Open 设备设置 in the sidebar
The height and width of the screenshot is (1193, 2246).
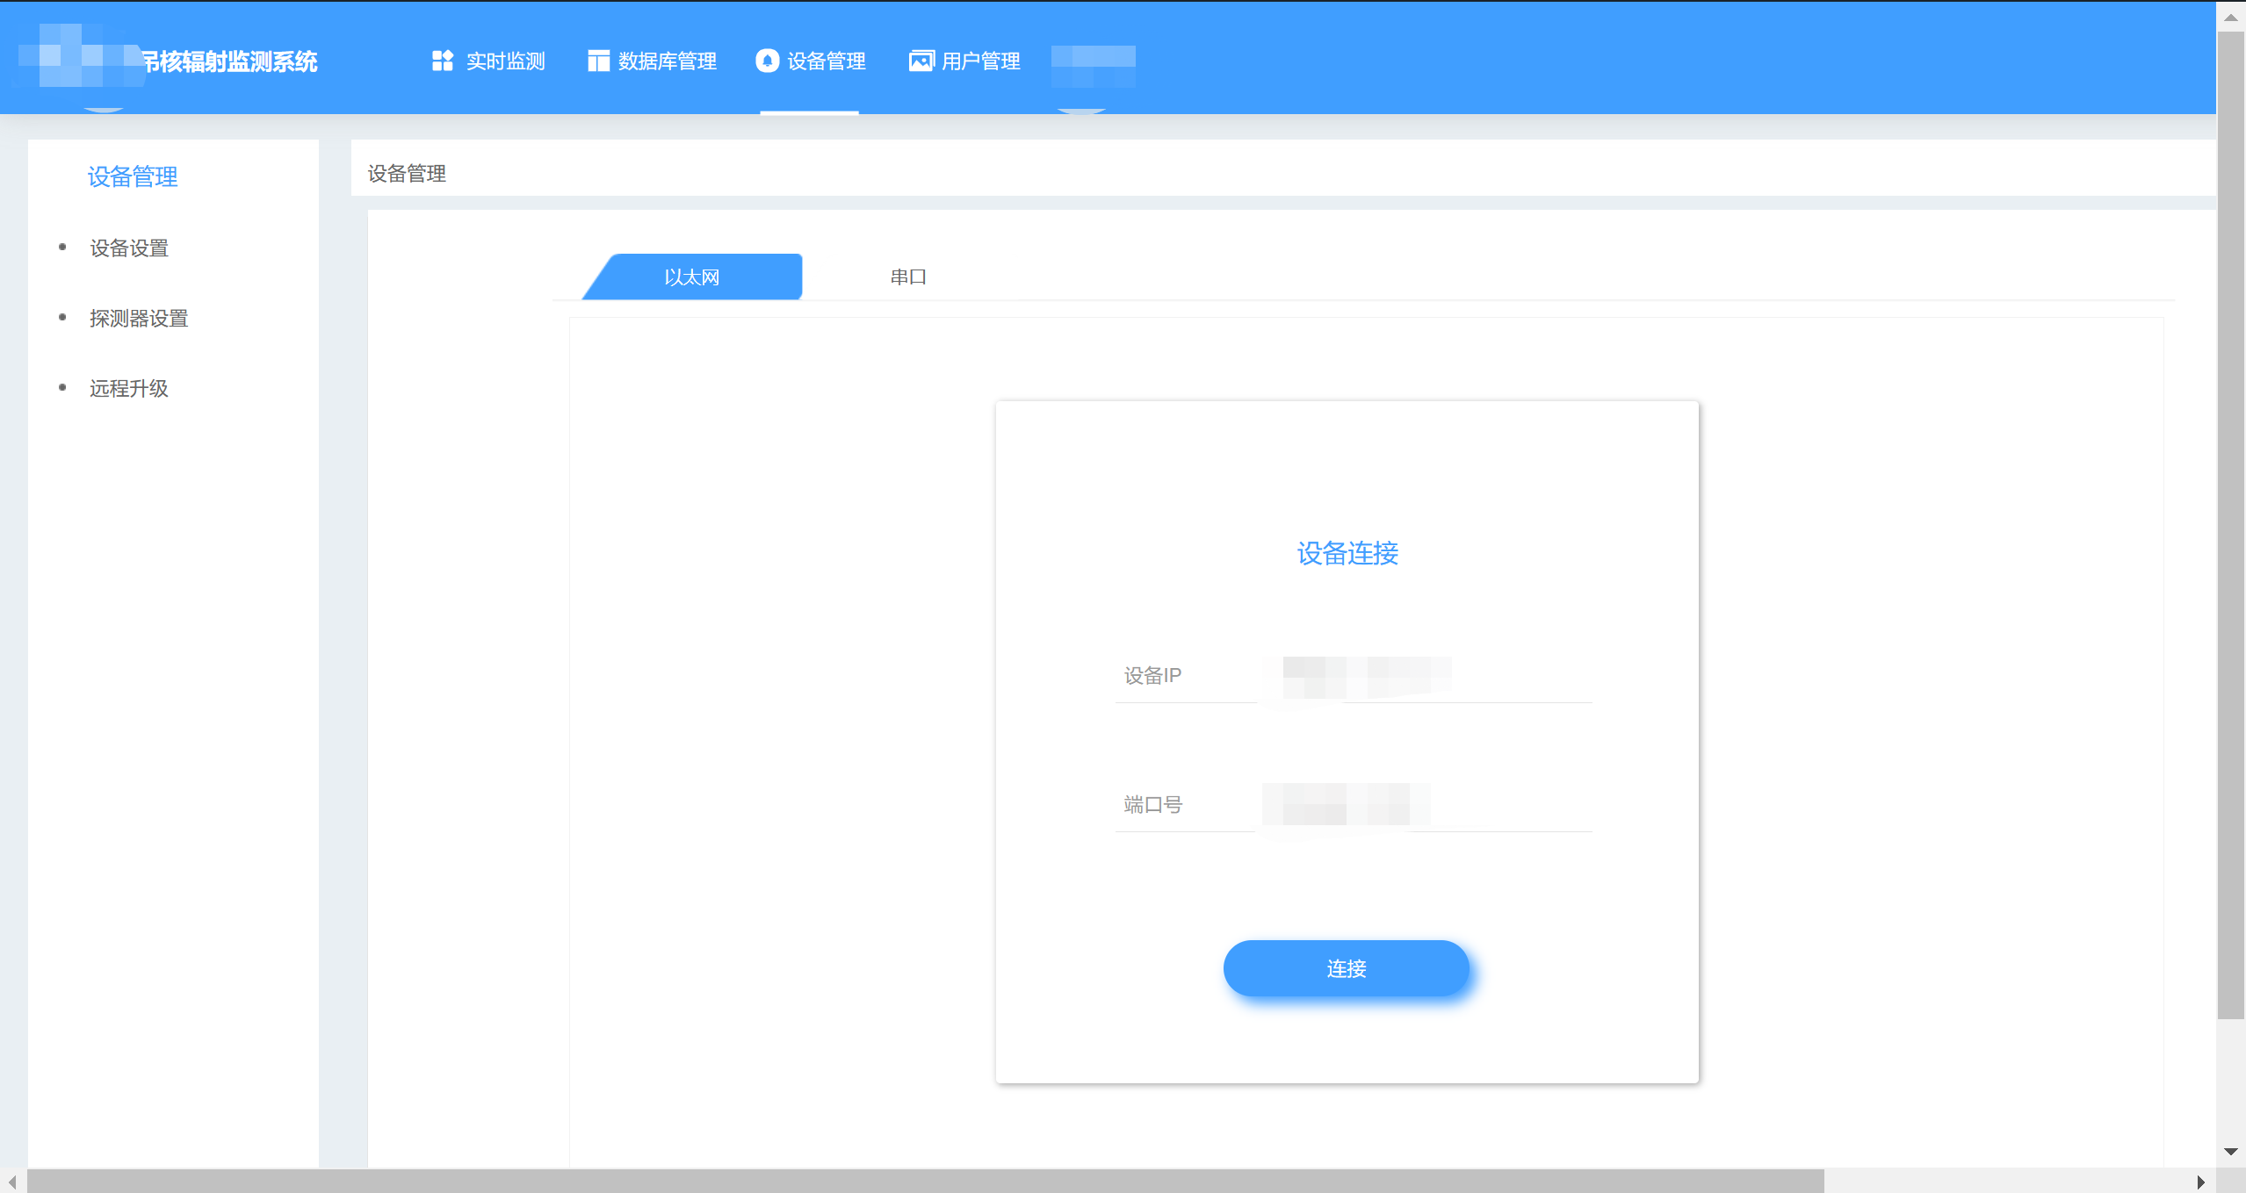(x=129, y=248)
